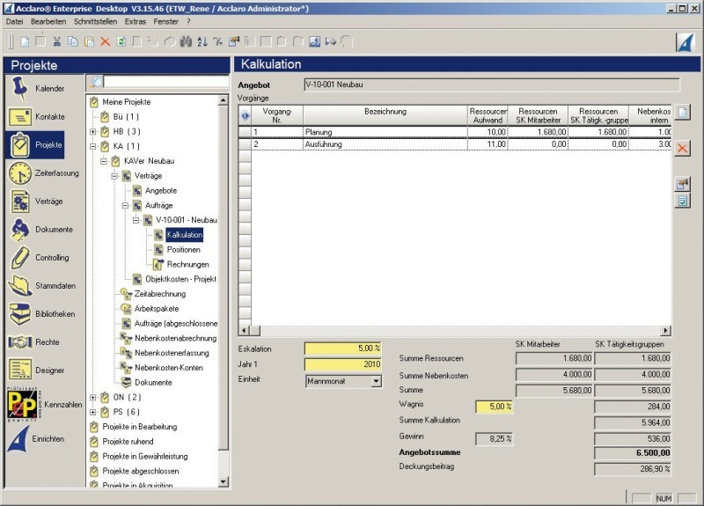Open the Datei menu

14,21
